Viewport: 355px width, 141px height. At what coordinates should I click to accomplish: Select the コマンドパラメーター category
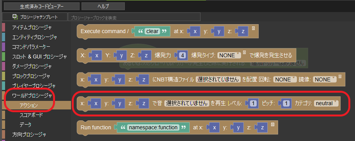(x=31, y=47)
